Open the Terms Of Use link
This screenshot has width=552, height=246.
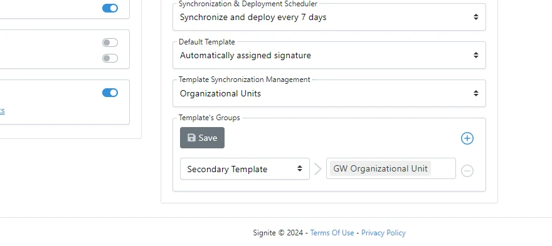(332, 233)
